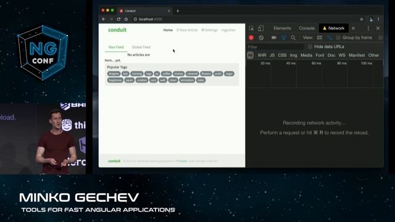
Task: Click the browser back arrow
Action: tap(104, 19)
